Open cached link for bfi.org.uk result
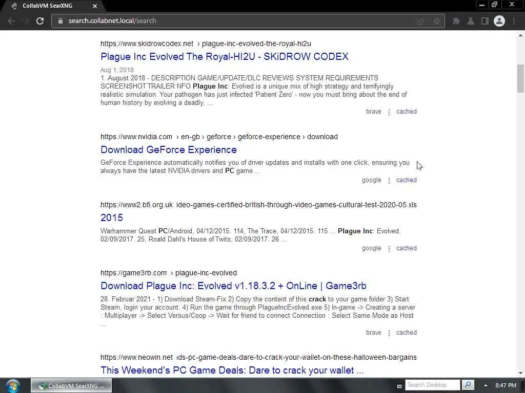The height and width of the screenshot is (393, 525). (407, 248)
